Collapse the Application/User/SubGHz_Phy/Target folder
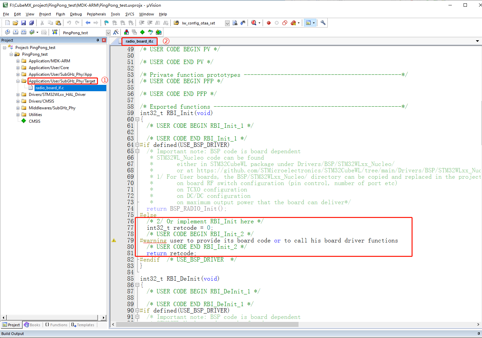Image resolution: width=482 pixels, height=338 pixels. click(x=18, y=81)
